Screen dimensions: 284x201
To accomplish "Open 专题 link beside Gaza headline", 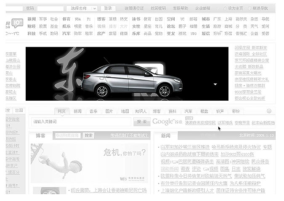I will point(267,147).
